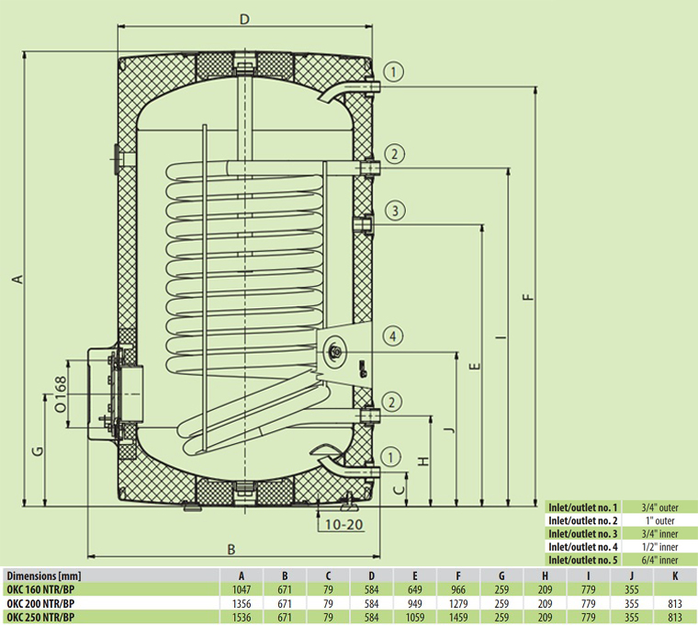Select dimension letter A in the drawing
Screen dimensions: 698x627
pyautogui.click(x=16, y=279)
